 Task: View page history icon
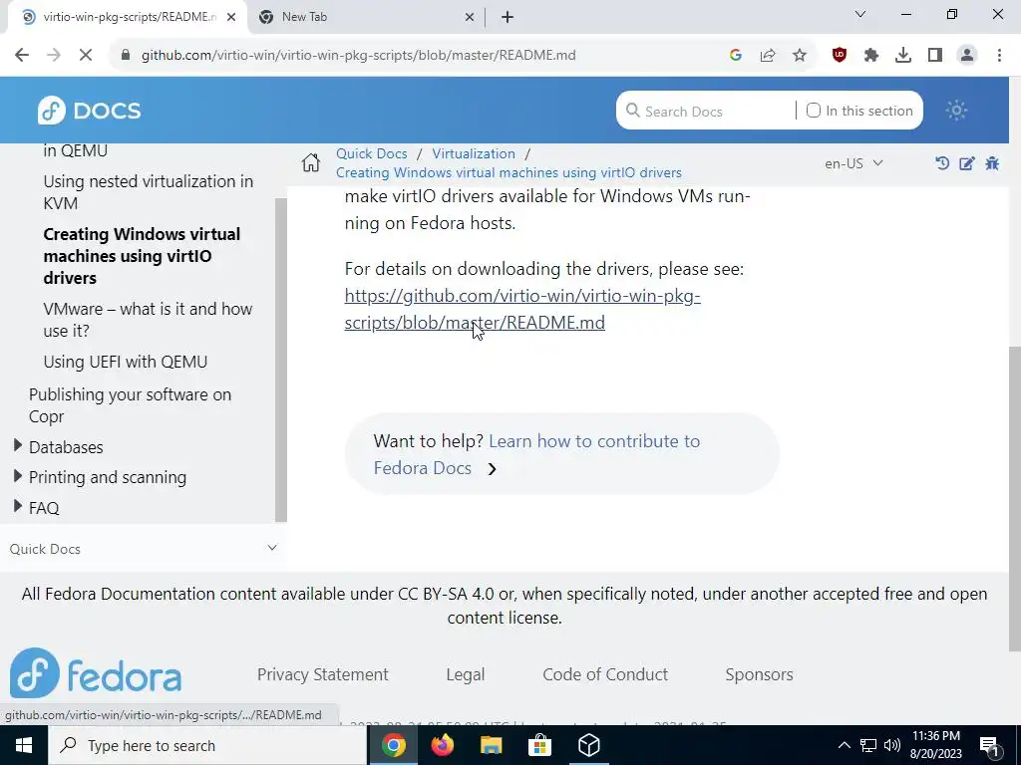tap(941, 163)
